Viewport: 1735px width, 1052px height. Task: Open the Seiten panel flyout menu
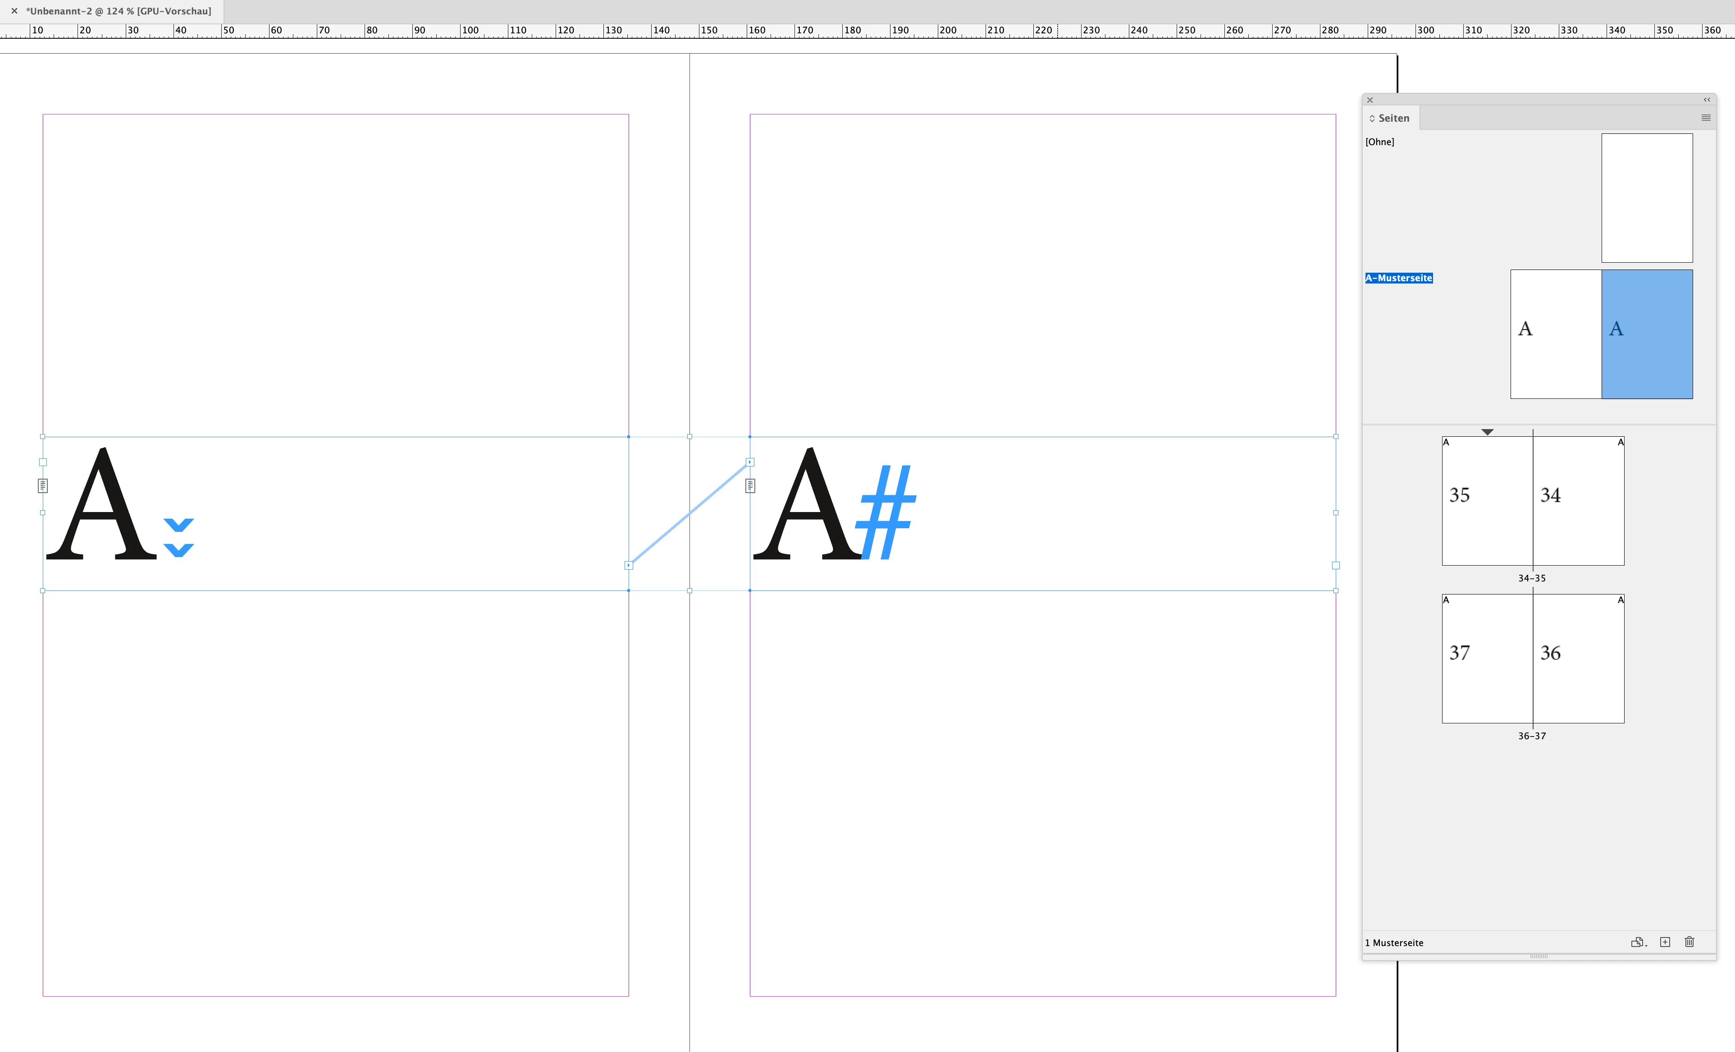pyautogui.click(x=1705, y=118)
